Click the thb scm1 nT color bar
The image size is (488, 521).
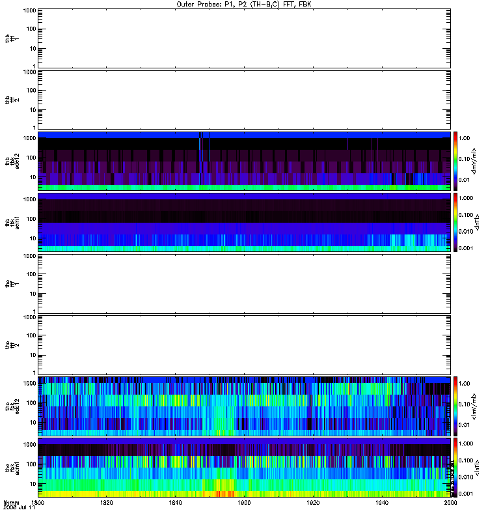point(455,222)
